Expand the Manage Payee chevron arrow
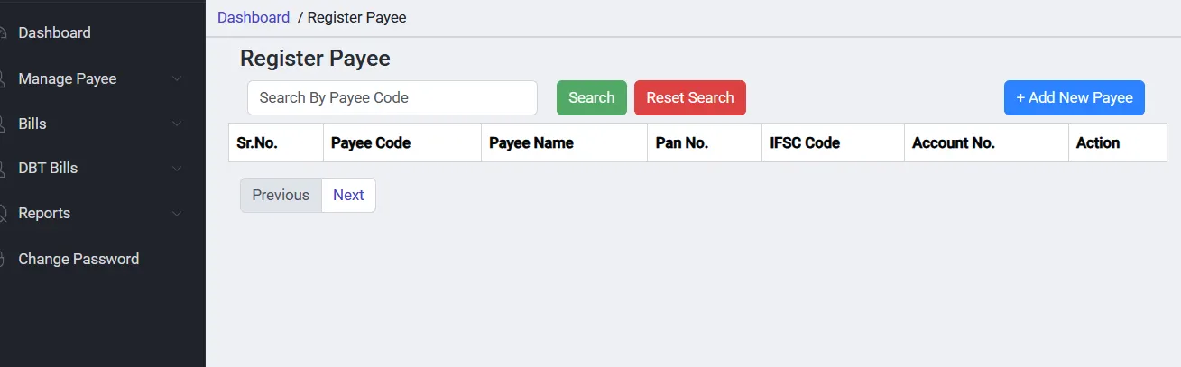 pyautogui.click(x=177, y=78)
